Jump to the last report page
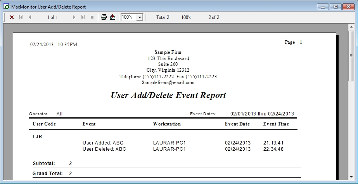Viewport: 358px width, 184px height. [x=83, y=17]
